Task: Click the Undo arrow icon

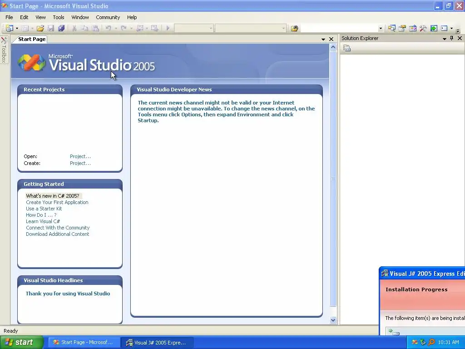Action: [x=108, y=28]
